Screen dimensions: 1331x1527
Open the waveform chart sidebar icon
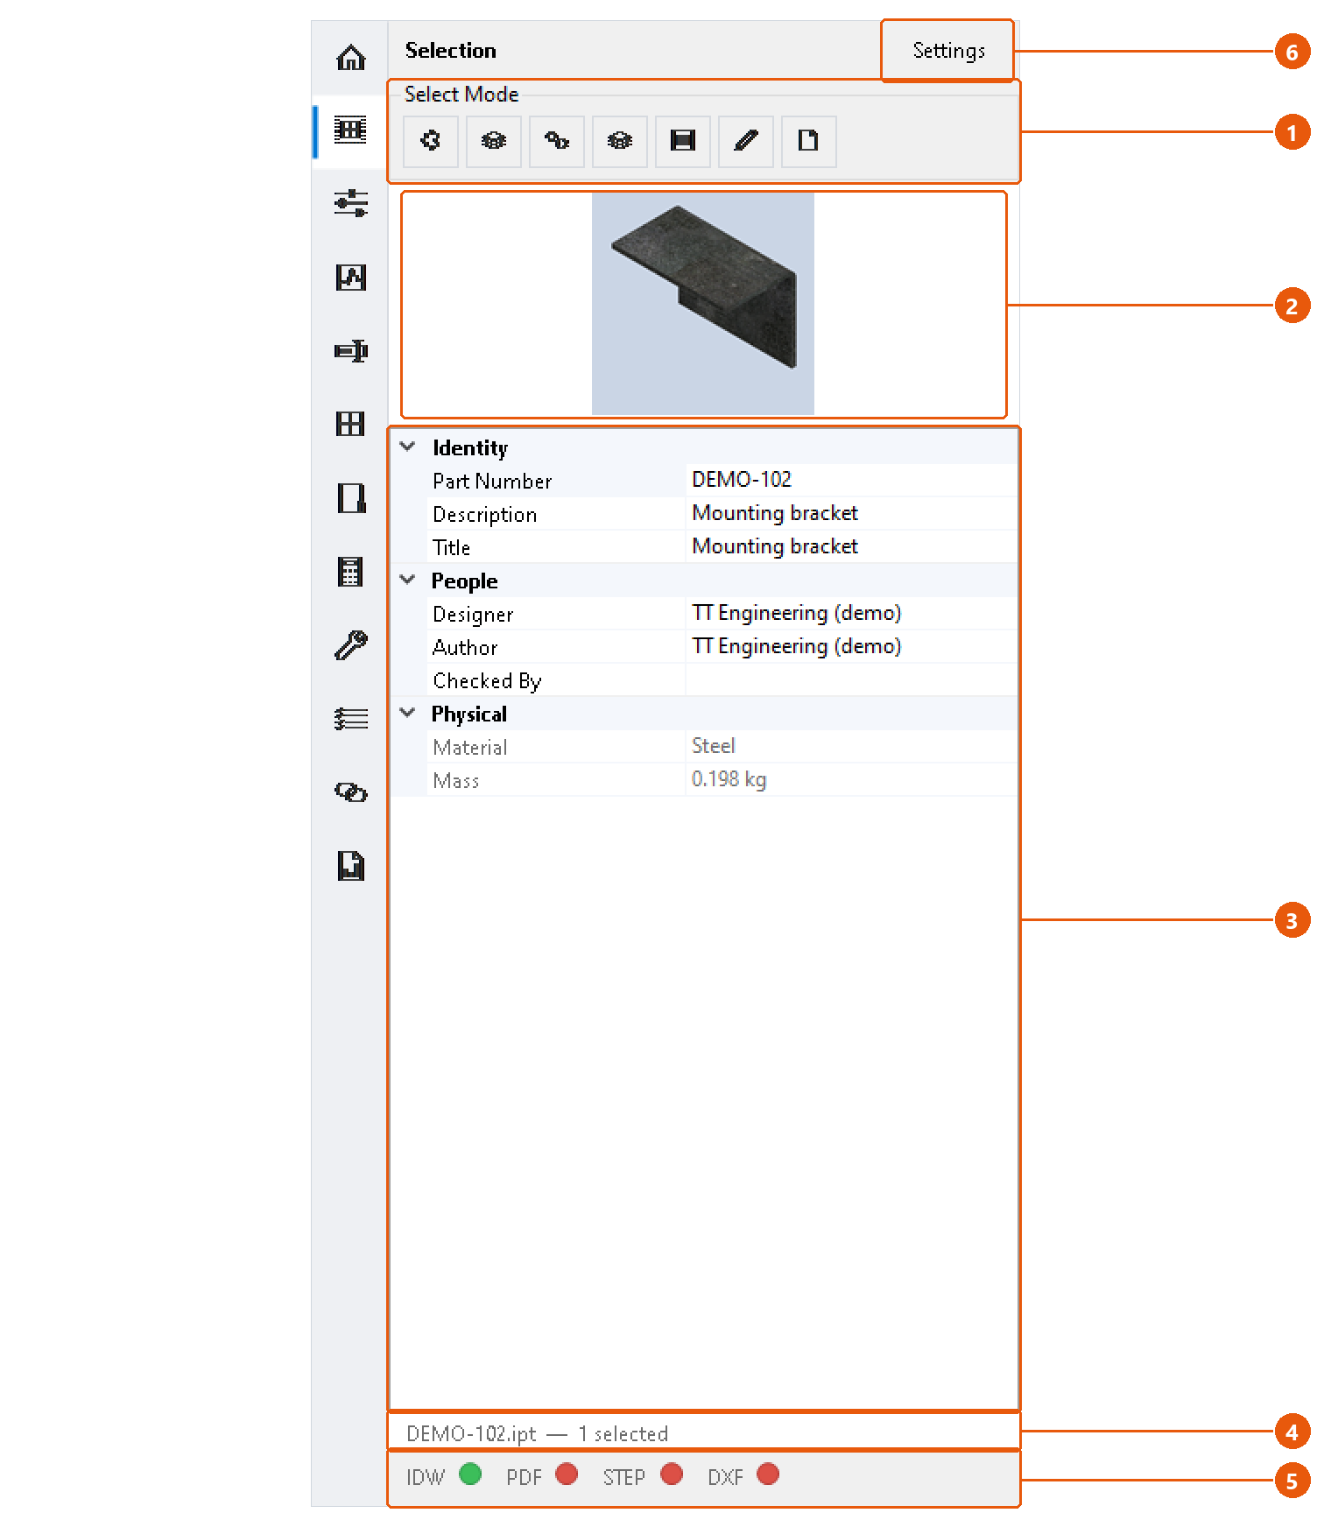351,278
